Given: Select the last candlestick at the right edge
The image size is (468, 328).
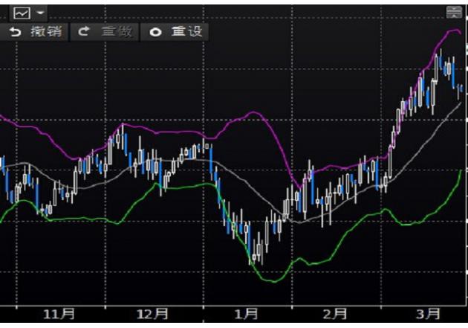Looking at the screenshot, I should point(461,89).
